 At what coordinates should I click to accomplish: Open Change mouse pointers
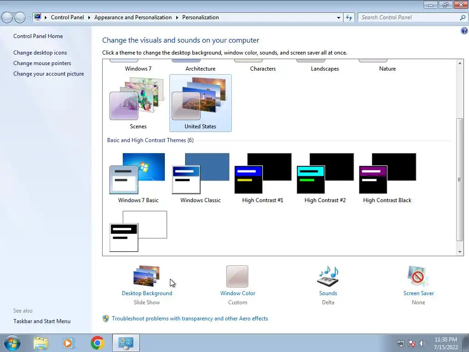coord(42,63)
